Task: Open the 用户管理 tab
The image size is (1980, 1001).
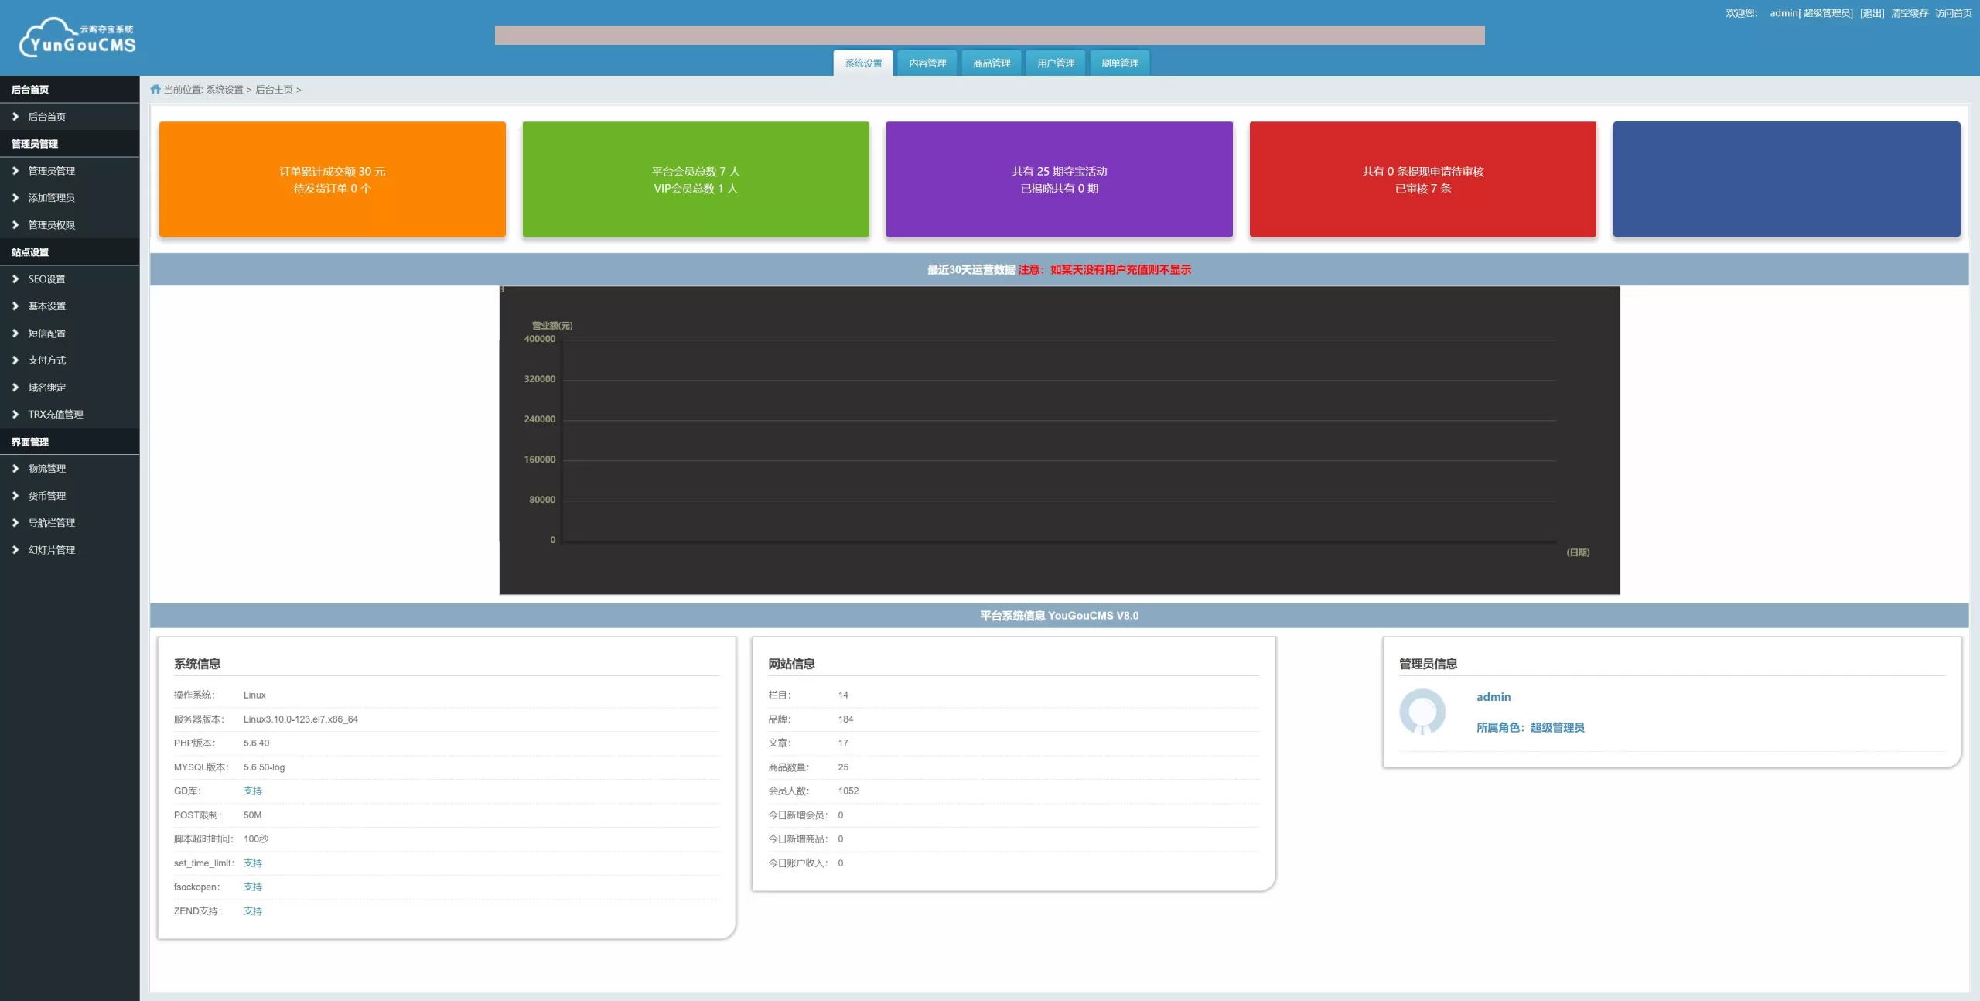Action: 1056,63
